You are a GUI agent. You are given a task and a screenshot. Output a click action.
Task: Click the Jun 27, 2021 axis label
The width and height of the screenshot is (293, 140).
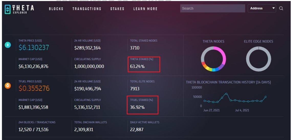211,110
